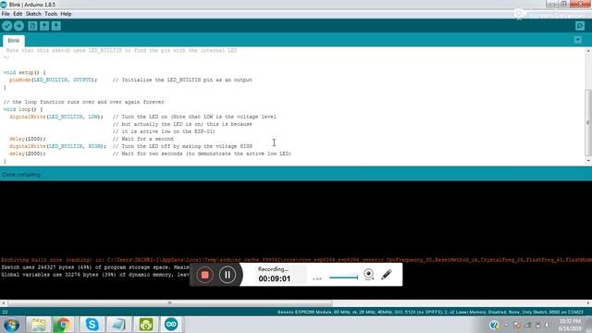Create a new sketch with New icon
Image resolution: width=592 pixels, height=333 pixels.
click(x=32, y=26)
